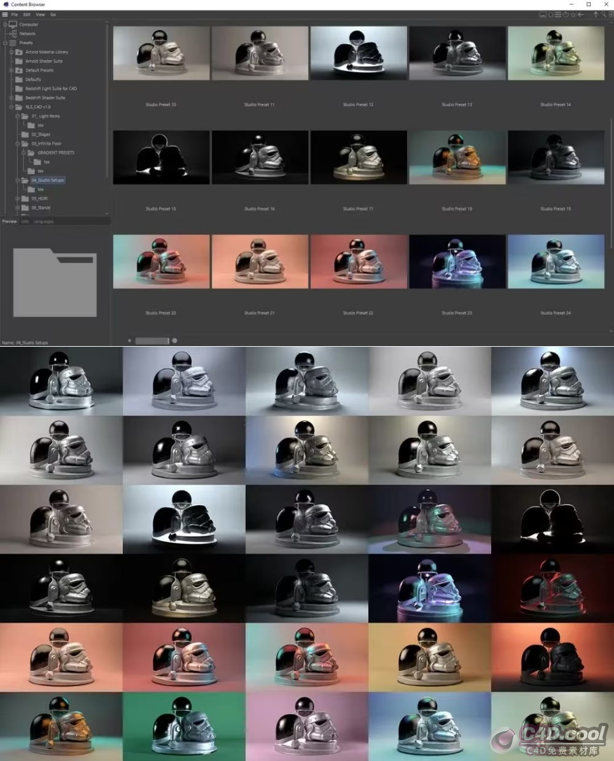Collapse the 03_Infinite Floor node
This screenshot has width=614, height=761.
(17, 144)
